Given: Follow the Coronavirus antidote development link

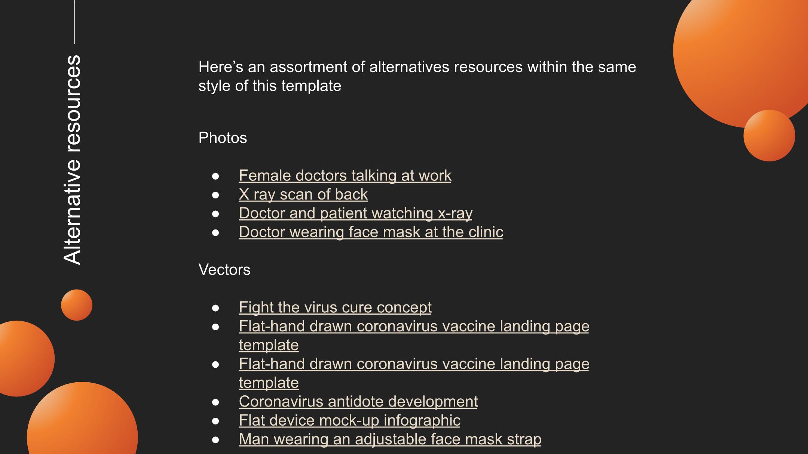Looking at the screenshot, I should 358,402.
